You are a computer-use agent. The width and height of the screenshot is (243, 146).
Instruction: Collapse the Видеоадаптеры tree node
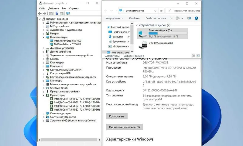[44, 37]
